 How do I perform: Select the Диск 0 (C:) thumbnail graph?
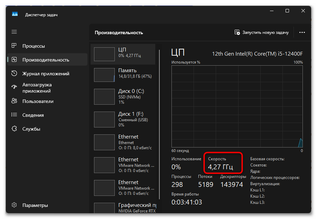[x=104, y=97]
